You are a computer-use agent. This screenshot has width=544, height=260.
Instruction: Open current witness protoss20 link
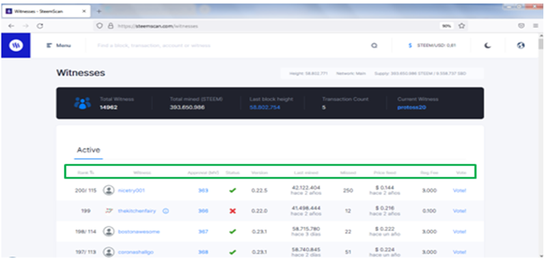pos(411,107)
